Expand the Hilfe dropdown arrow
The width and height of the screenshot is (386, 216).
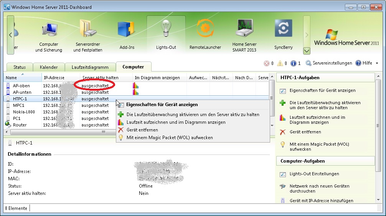tap(377, 63)
